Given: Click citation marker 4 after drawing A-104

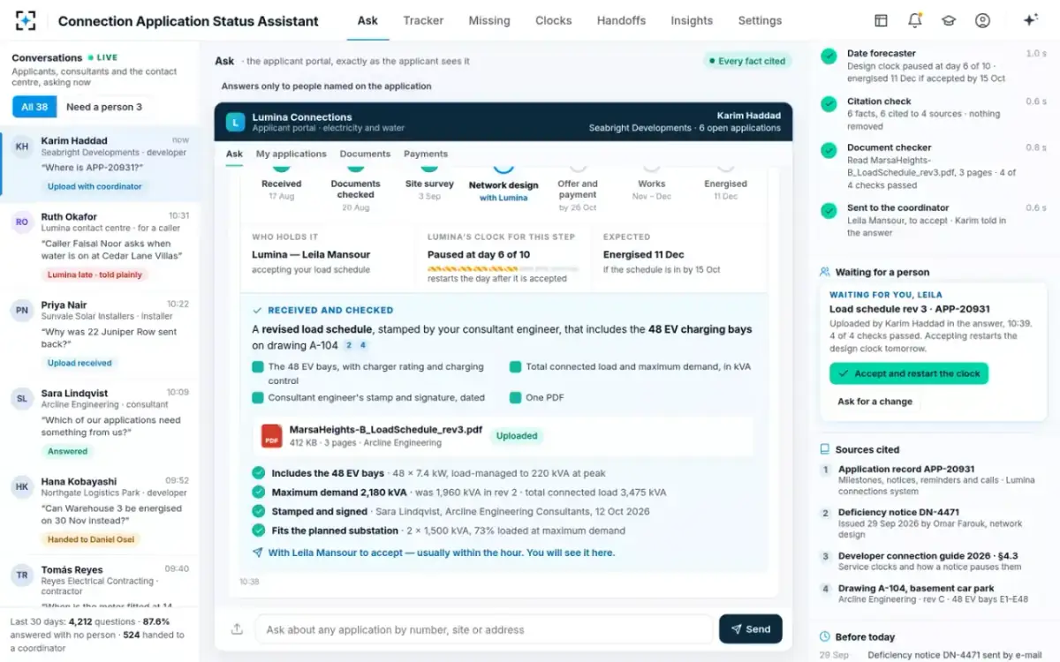Looking at the screenshot, I should click(x=362, y=345).
